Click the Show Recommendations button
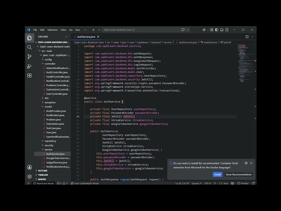Viewport: 281px width, 211px height. point(238,175)
